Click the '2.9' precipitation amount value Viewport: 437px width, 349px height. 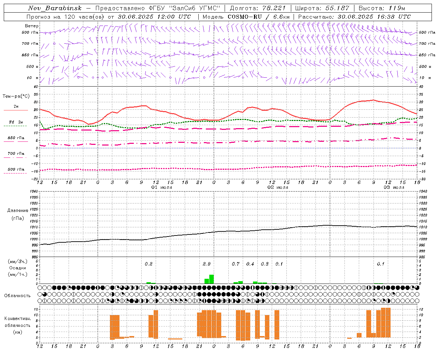(x=207, y=264)
